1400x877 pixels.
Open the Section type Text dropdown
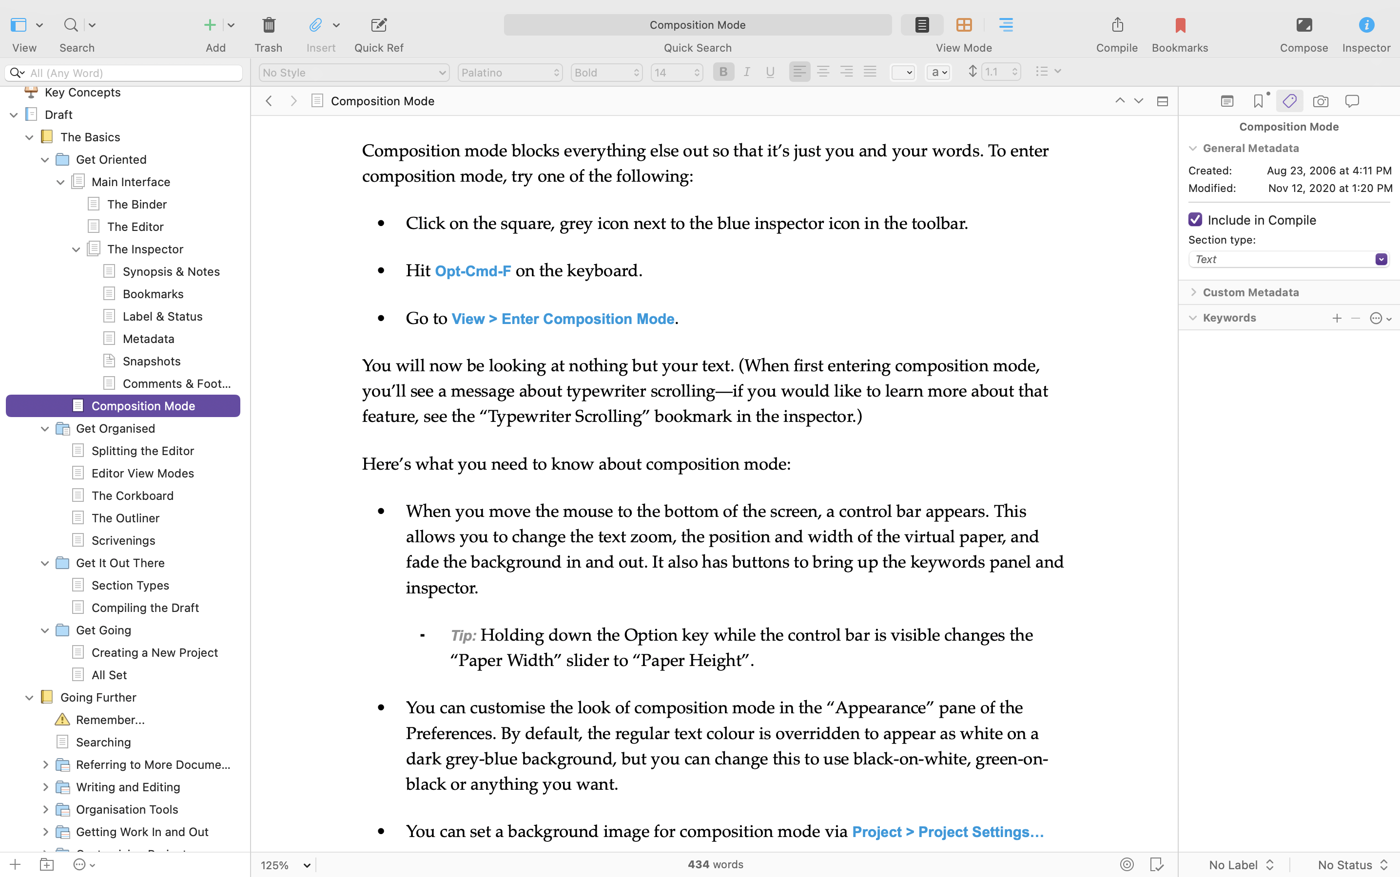[1288, 259]
